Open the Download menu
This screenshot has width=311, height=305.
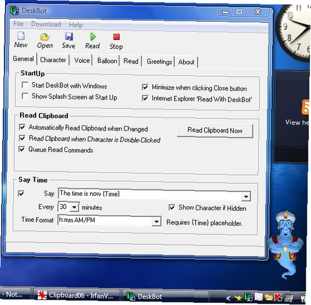pyautogui.click(x=46, y=24)
